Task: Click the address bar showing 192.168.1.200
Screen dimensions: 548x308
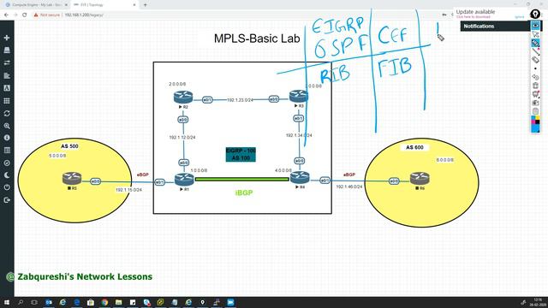Action: [84, 15]
